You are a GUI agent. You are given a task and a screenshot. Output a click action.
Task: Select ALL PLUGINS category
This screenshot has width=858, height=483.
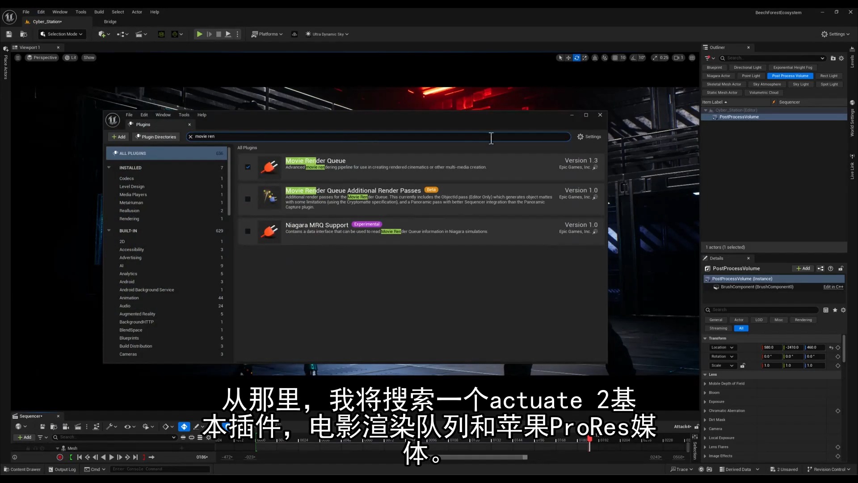pyautogui.click(x=167, y=153)
